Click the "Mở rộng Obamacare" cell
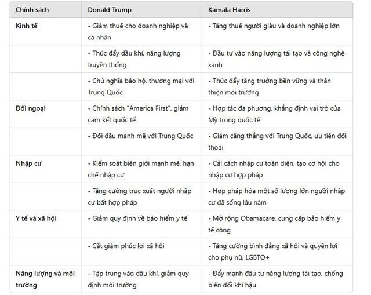371x295 pixels. [275, 224]
